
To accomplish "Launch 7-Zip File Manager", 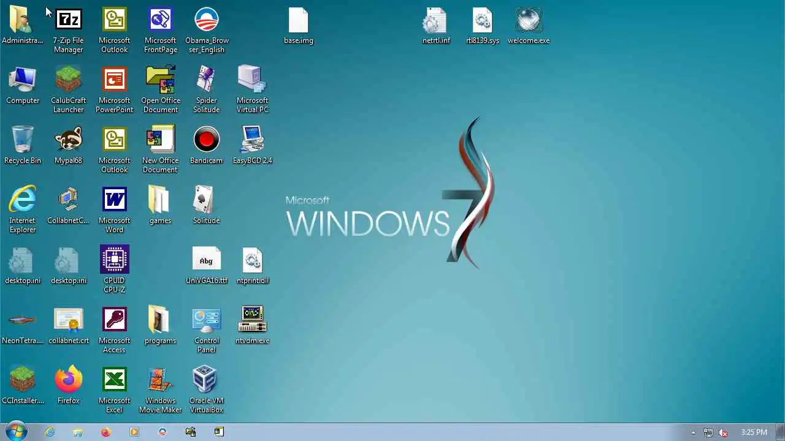I will [x=68, y=31].
